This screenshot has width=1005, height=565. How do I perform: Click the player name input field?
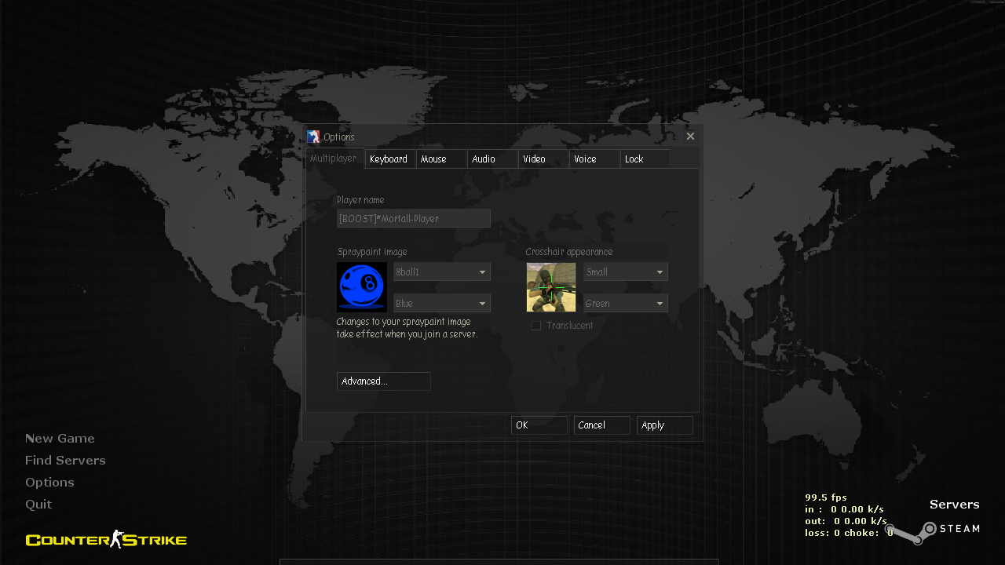coord(413,218)
